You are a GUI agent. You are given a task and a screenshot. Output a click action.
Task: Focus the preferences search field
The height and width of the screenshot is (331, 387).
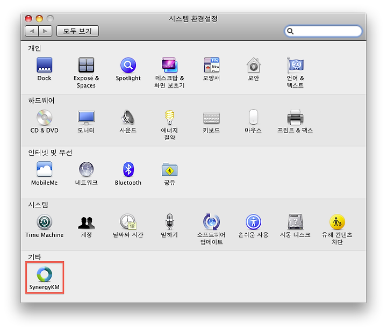(324, 31)
